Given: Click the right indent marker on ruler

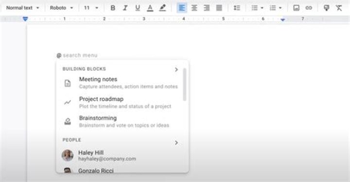Looking at the screenshot, I should click(282, 19).
